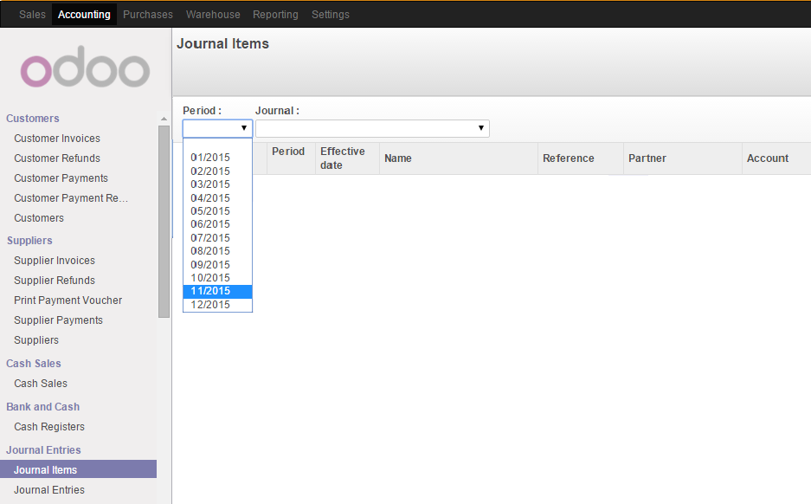
Task: Open Customer Invoices
Action: (56, 138)
